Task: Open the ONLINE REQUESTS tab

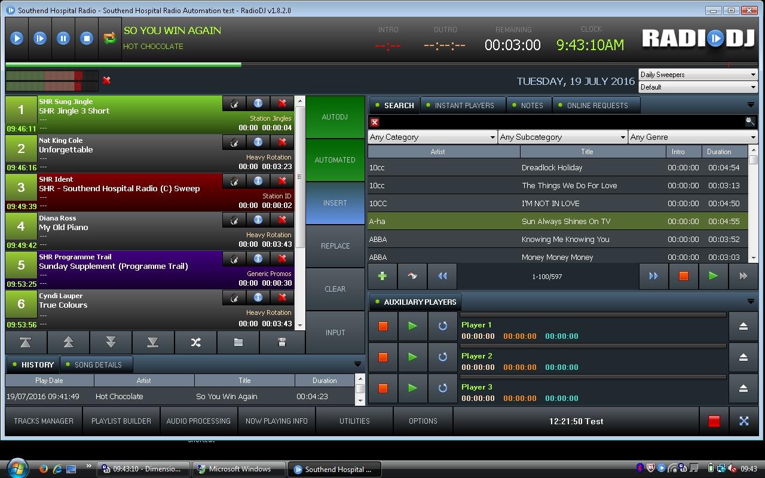Action: point(596,105)
